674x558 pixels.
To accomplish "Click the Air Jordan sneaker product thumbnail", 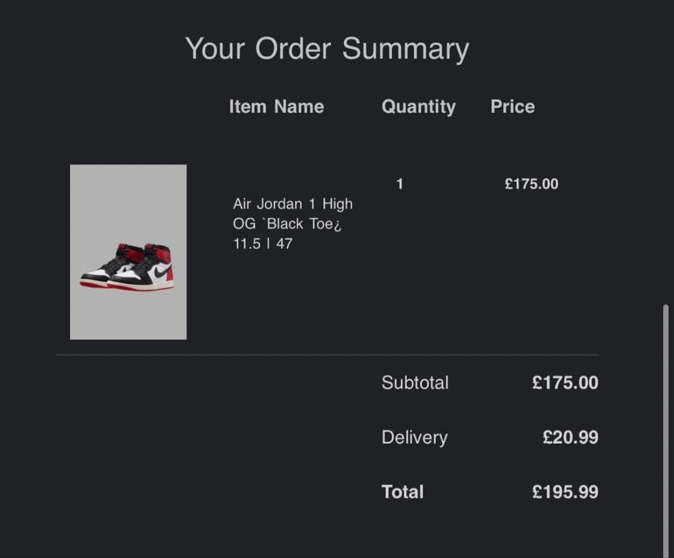I will point(128,252).
